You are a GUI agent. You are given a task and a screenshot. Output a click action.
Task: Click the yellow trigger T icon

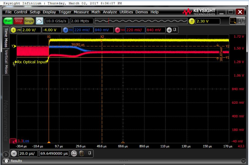click(x=192, y=21)
